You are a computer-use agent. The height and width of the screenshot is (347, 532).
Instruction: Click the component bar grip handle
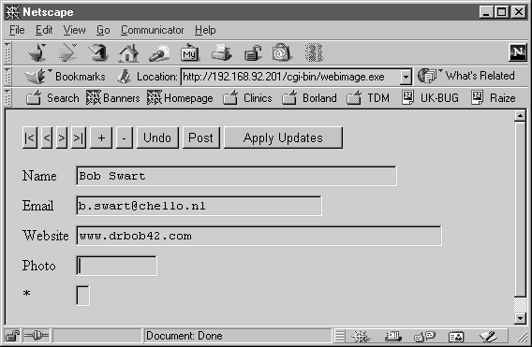[340, 336]
